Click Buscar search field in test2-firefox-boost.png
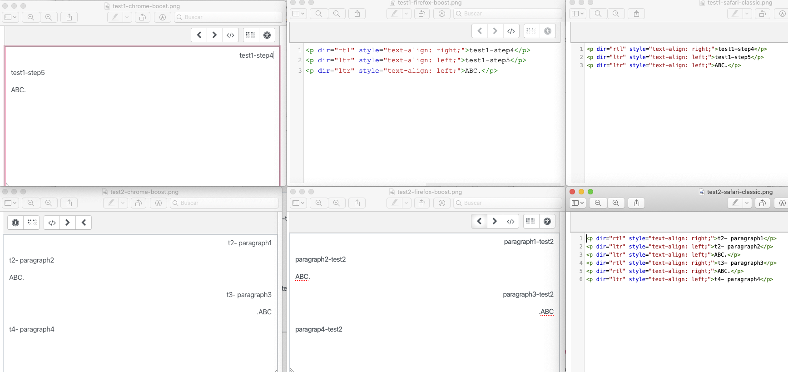788x372 pixels. pyautogui.click(x=507, y=203)
